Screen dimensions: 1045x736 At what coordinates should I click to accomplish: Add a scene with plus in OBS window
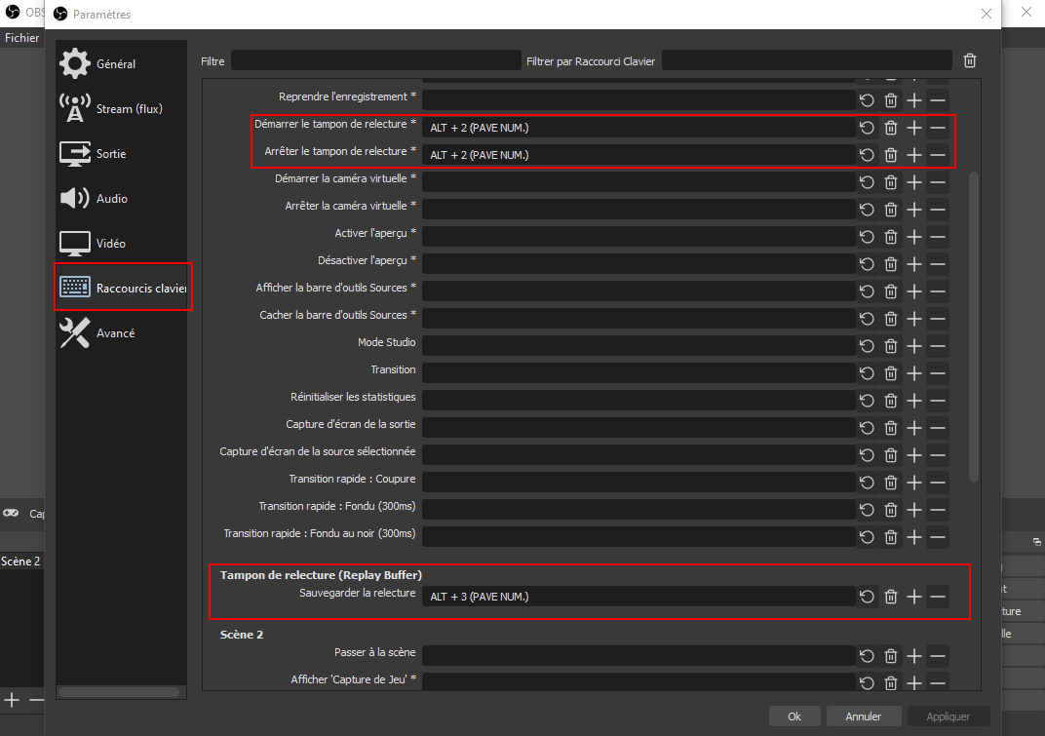pyautogui.click(x=12, y=700)
